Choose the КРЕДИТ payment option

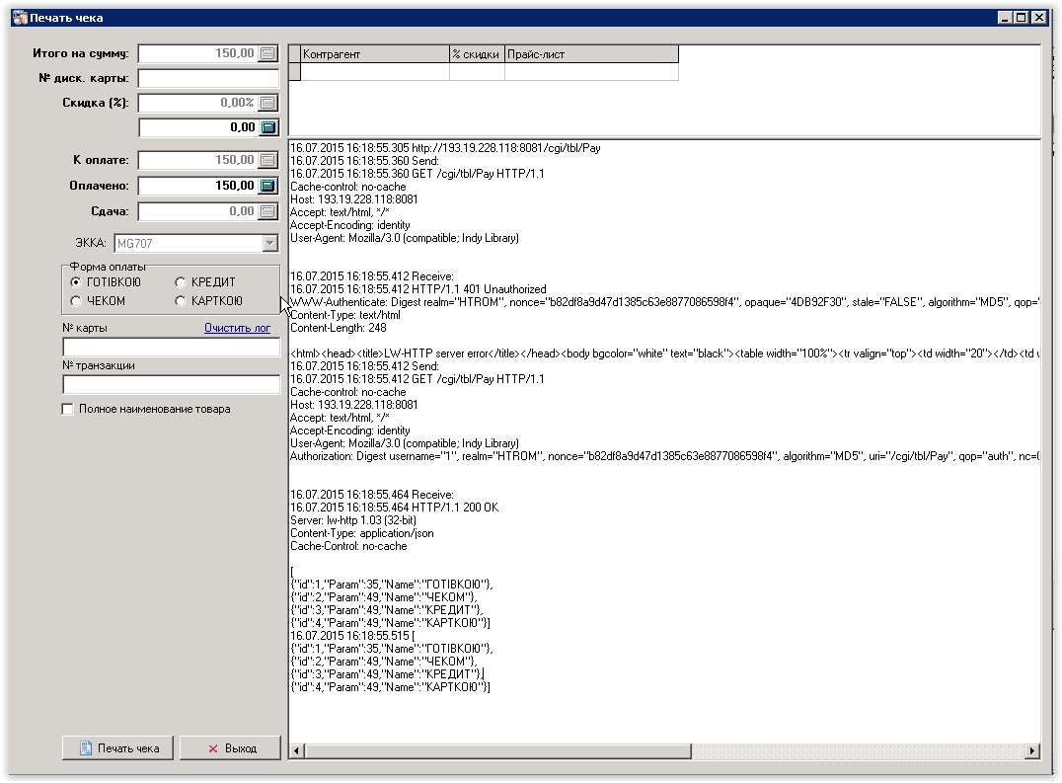(181, 282)
